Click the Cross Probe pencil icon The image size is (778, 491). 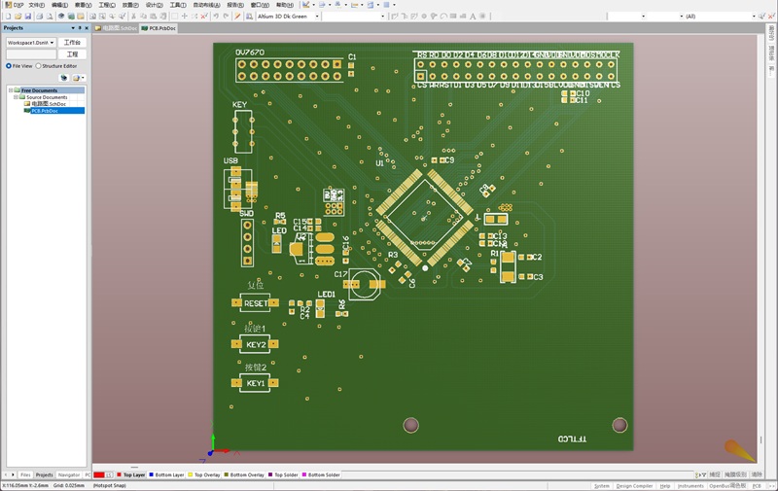pyautogui.click(x=237, y=17)
